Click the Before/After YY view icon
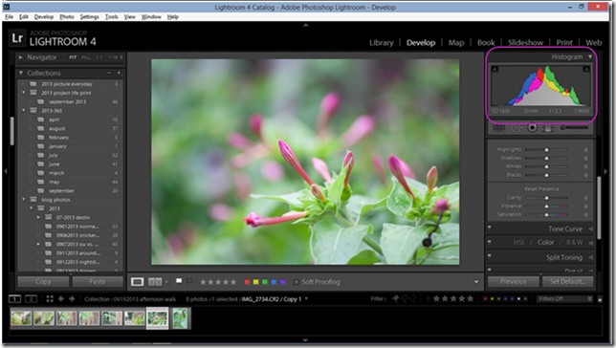 pos(155,282)
